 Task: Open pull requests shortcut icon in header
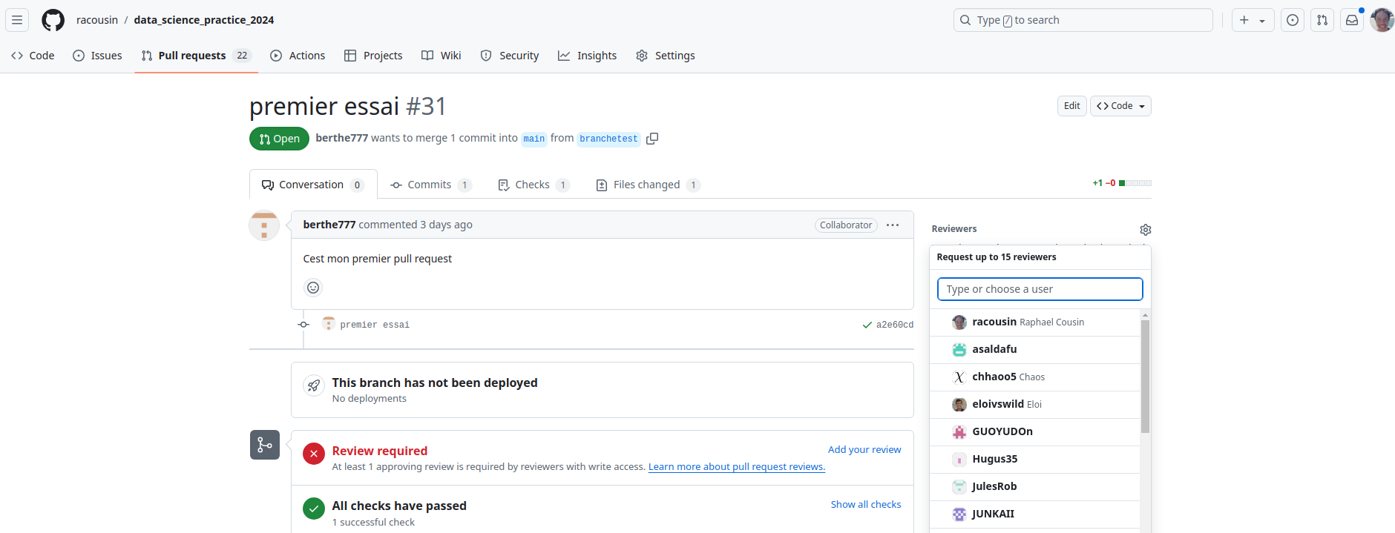tap(1322, 20)
